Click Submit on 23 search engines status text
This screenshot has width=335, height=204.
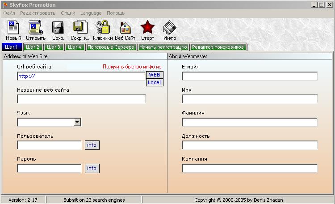click(x=94, y=200)
